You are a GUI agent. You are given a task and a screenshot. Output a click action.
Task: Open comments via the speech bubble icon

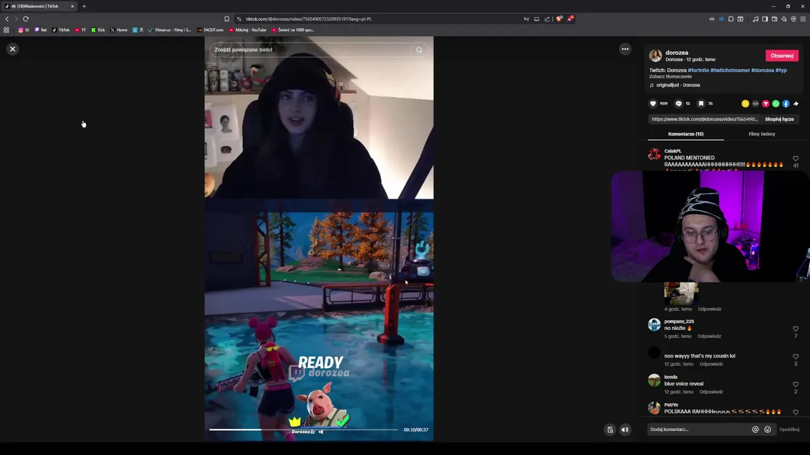pos(678,104)
